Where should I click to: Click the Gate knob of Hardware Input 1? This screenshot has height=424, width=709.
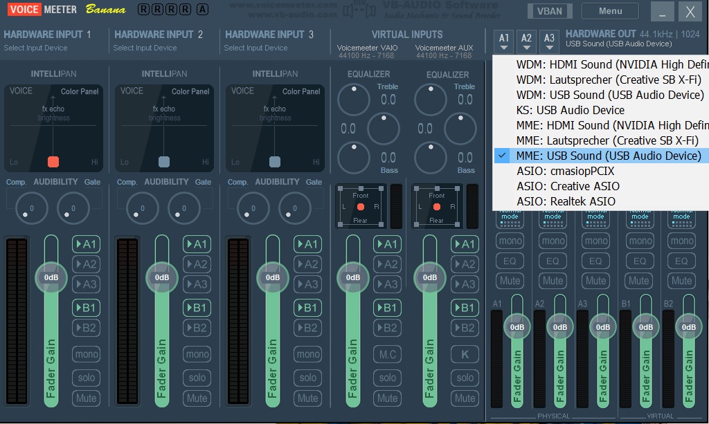pos(73,208)
